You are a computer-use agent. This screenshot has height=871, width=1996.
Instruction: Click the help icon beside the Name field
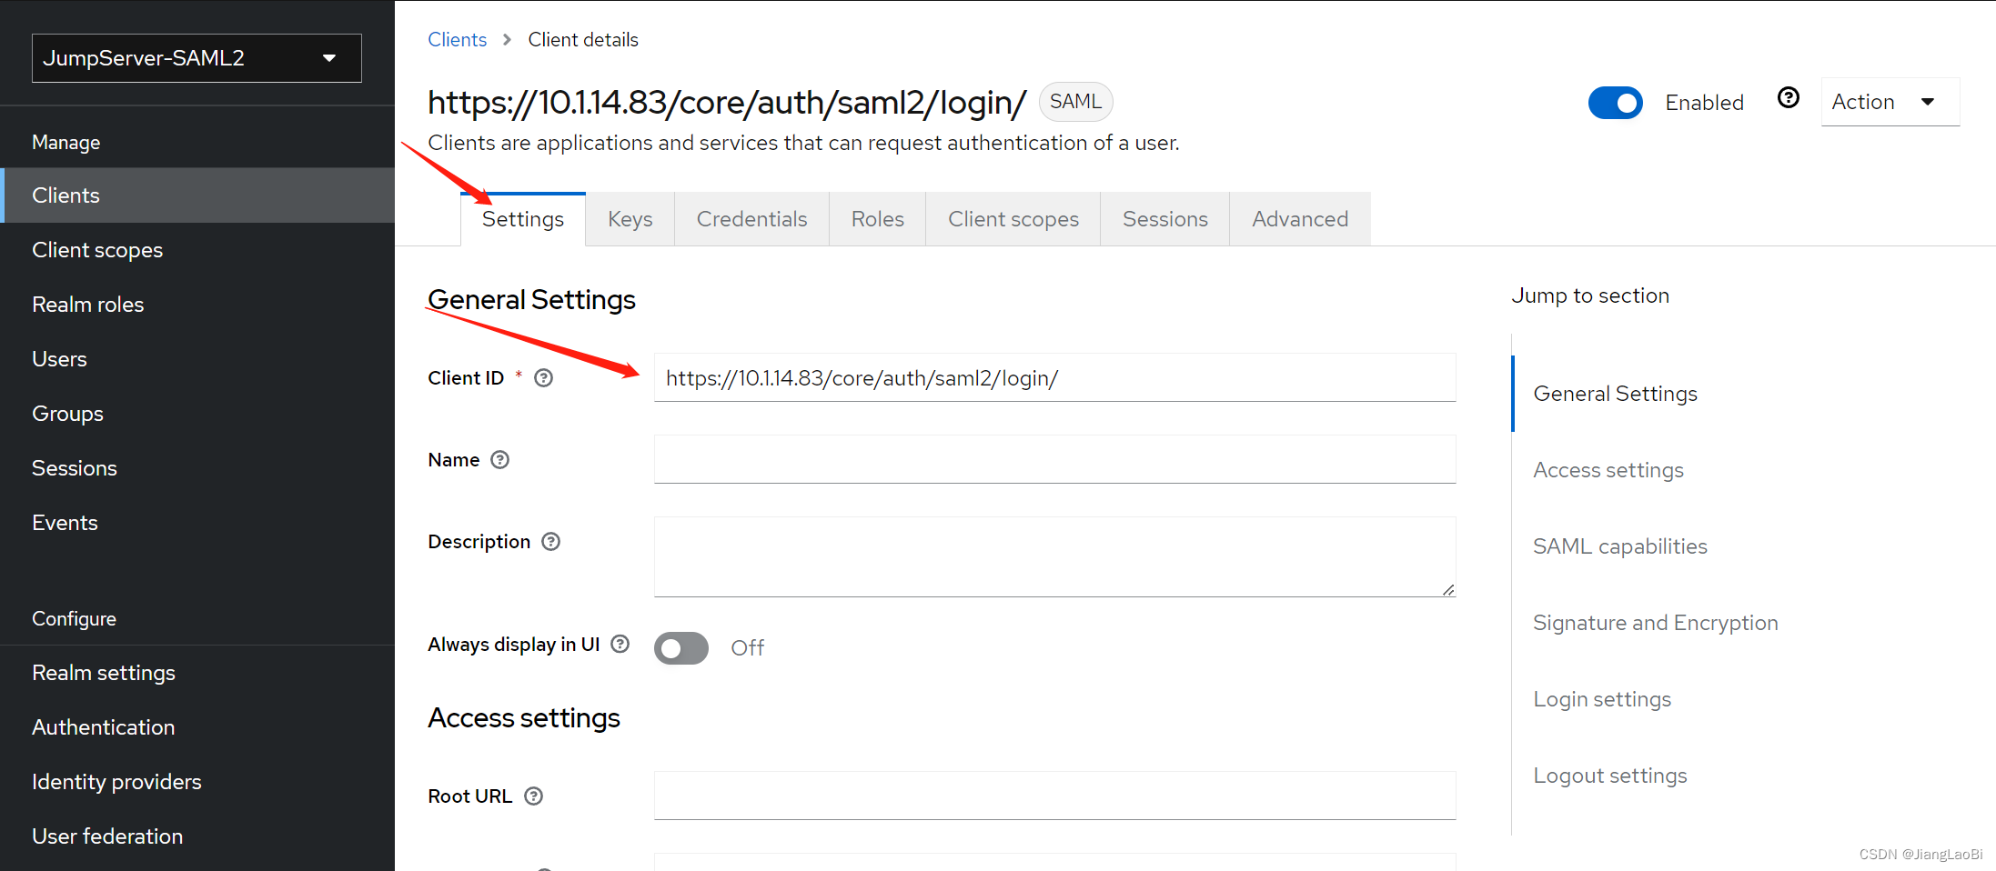click(499, 460)
